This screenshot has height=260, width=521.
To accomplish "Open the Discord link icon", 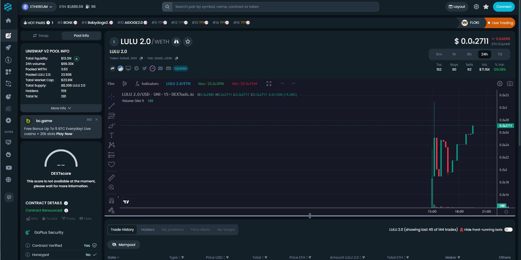I will point(168,68).
